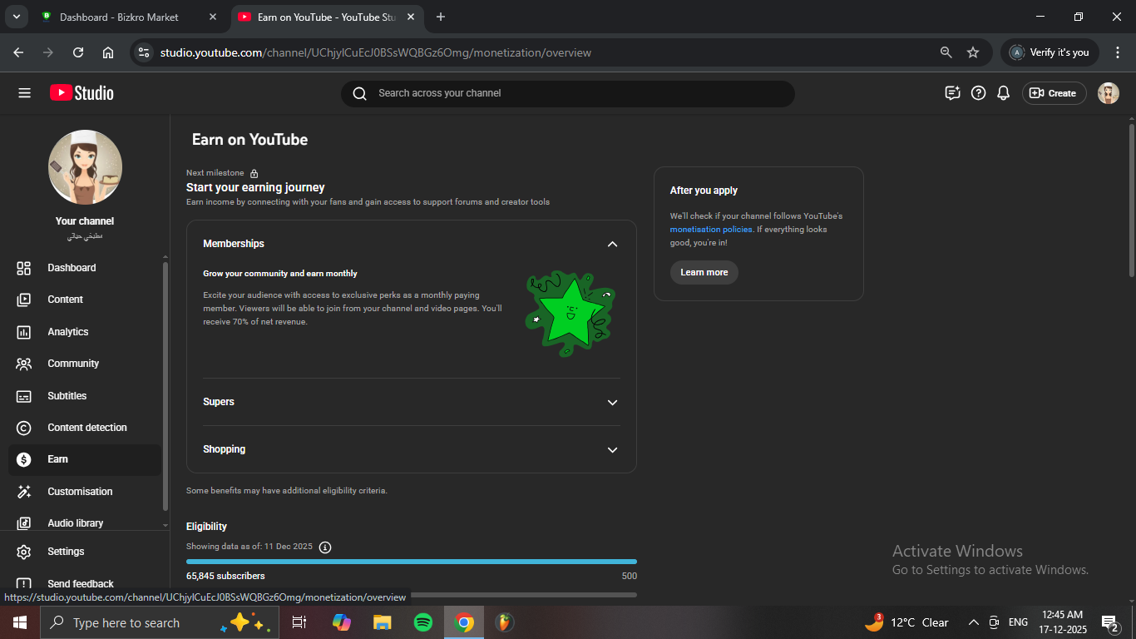Click the Create button

click(x=1054, y=93)
